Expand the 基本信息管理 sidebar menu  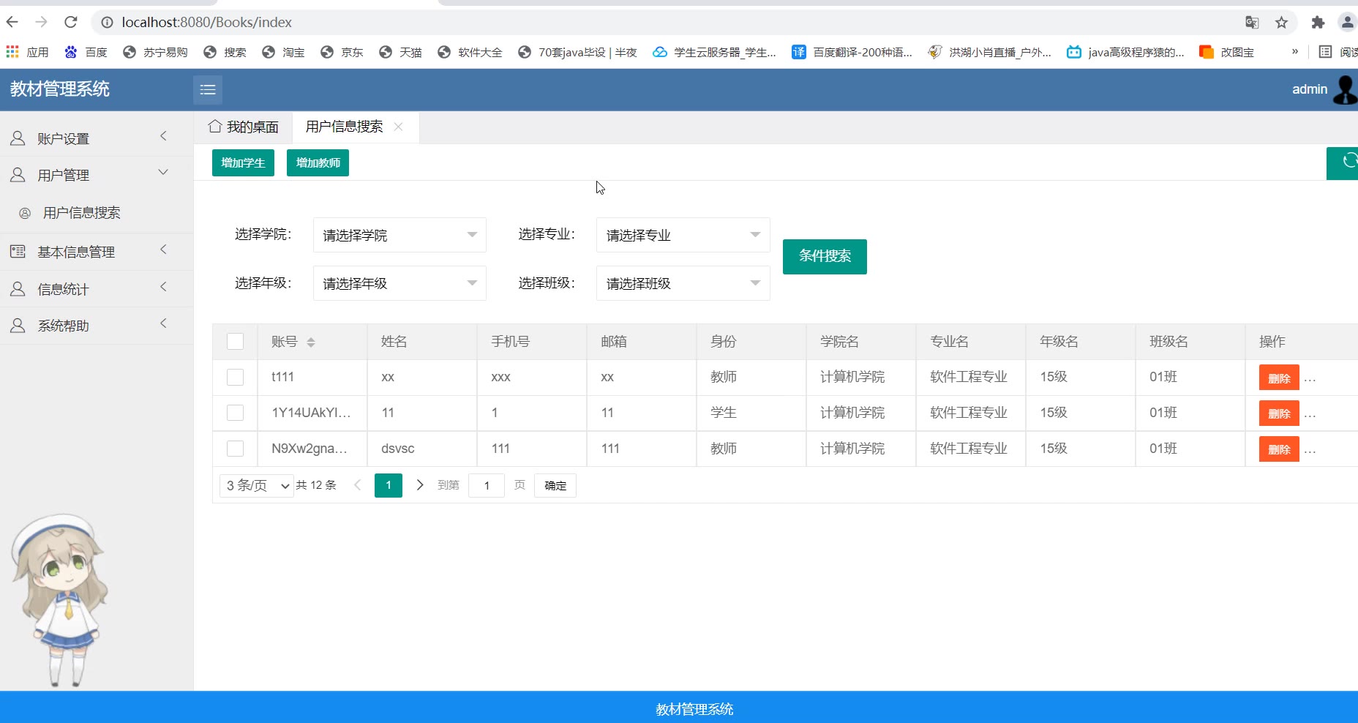[97, 252]
